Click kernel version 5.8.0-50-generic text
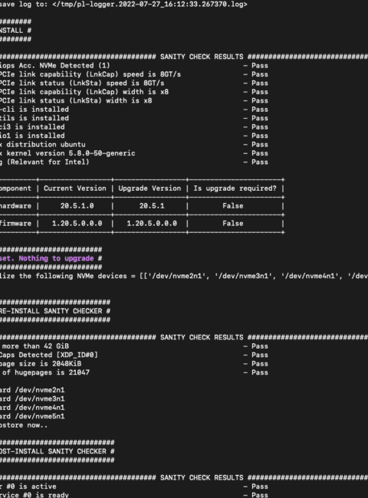The image size is (368, 498). [x=71, y=153]
